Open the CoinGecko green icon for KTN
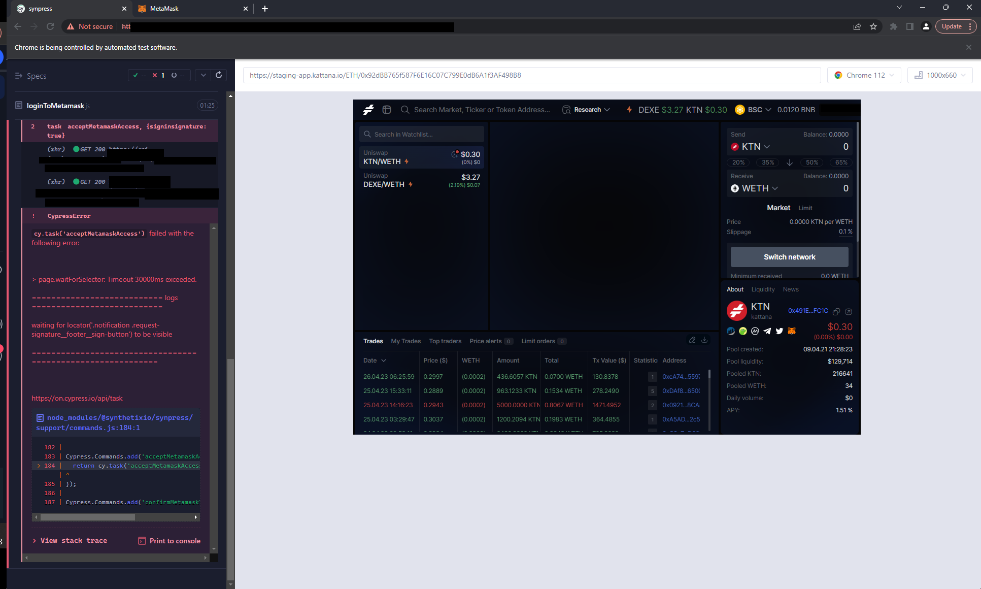The width and height of the screenshot is (981, 589). point(743,331)
